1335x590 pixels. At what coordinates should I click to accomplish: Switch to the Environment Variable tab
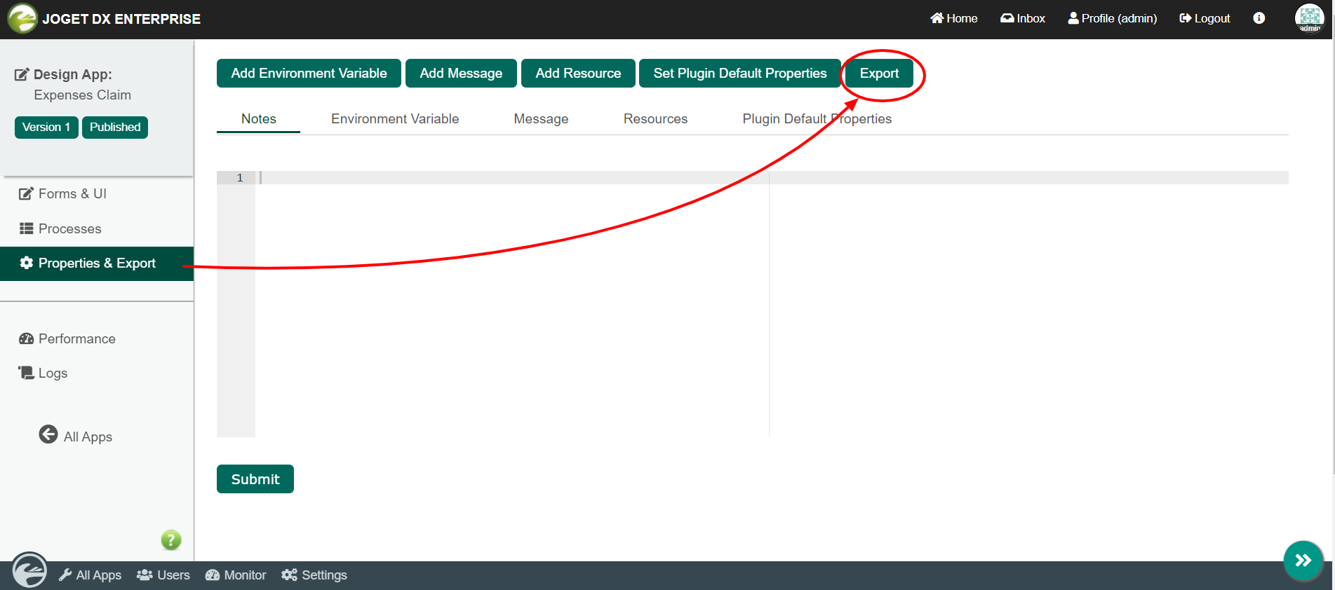pyautogui.click(x=395, y=119)
